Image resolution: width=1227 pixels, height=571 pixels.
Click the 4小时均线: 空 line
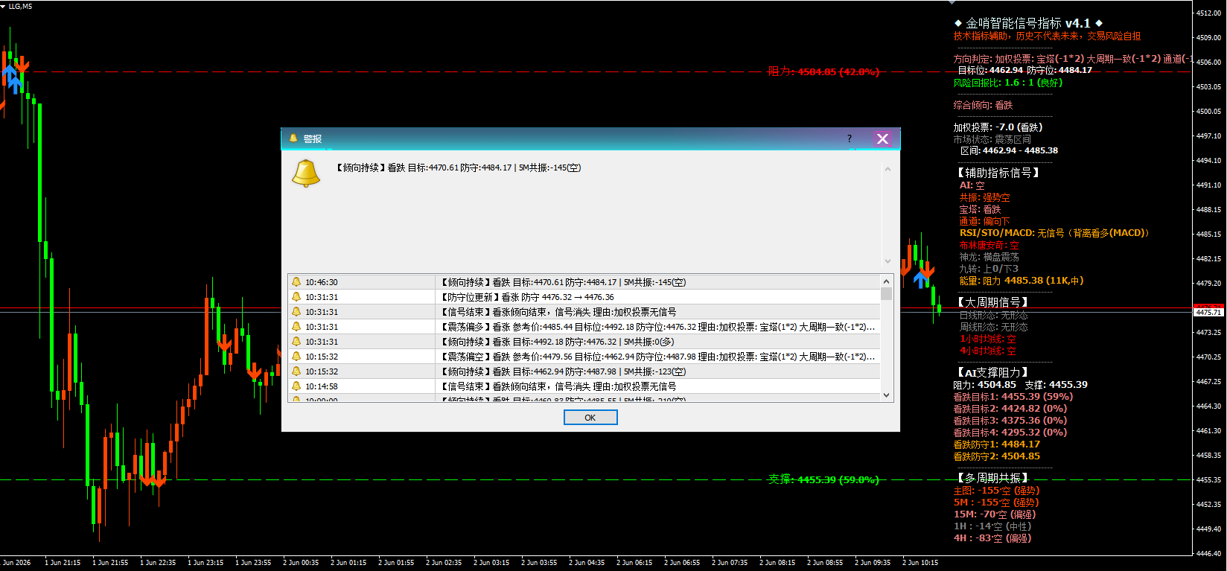(x=987, y=351)
